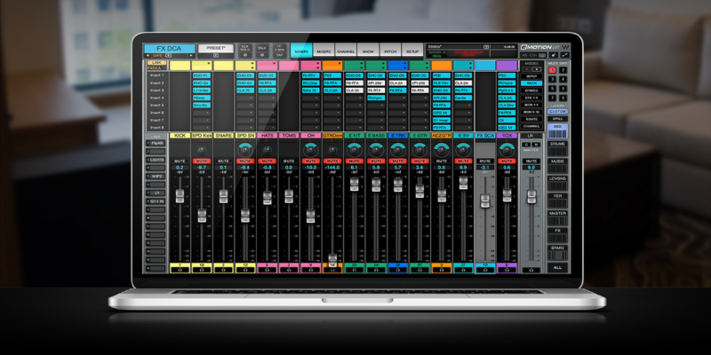This screenshot has width=711, height=355.
Task: Toggle the LINK button
Action: pos(156,63)
